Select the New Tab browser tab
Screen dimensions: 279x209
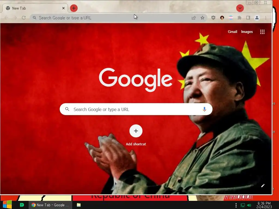tap(35, 8)
